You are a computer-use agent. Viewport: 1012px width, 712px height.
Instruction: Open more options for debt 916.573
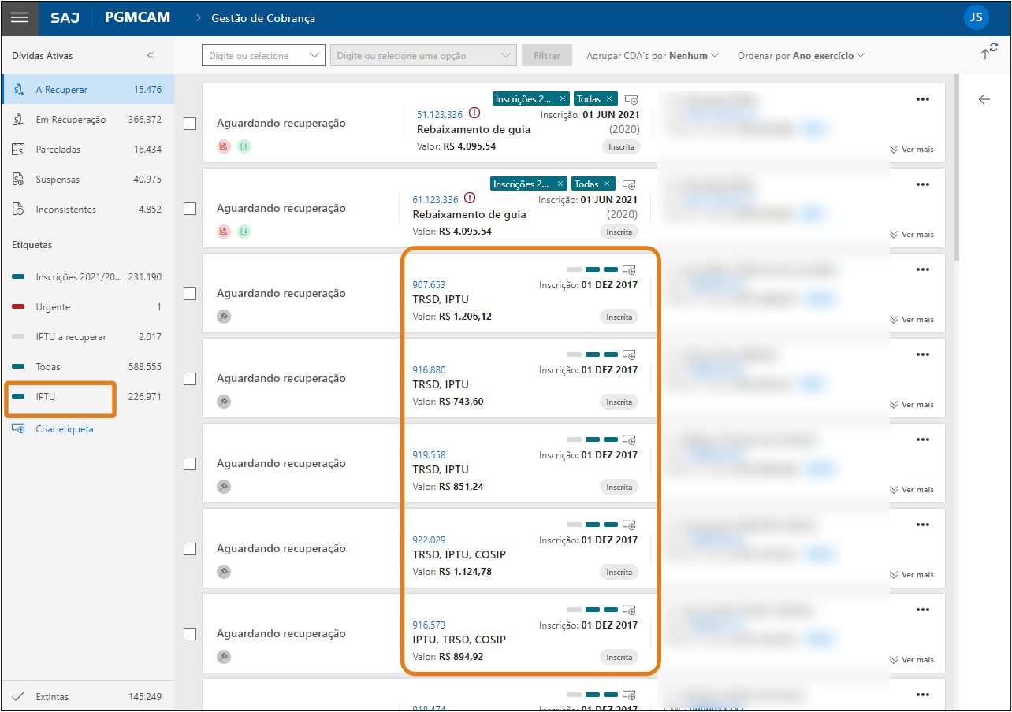pyautogui.click(x=923, y=610)
